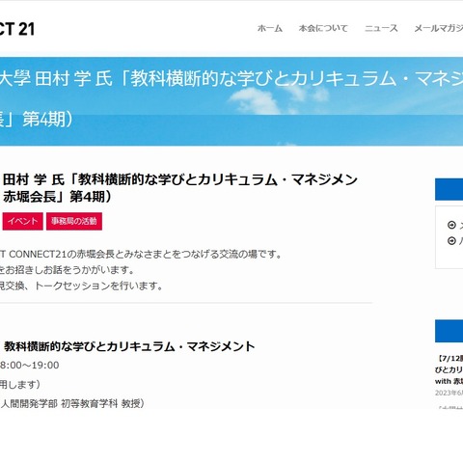Click the line をお招きしお話をうかがいます
This screenshot has width=463, height=463.
pyautogui.click(x=67, y=270)
